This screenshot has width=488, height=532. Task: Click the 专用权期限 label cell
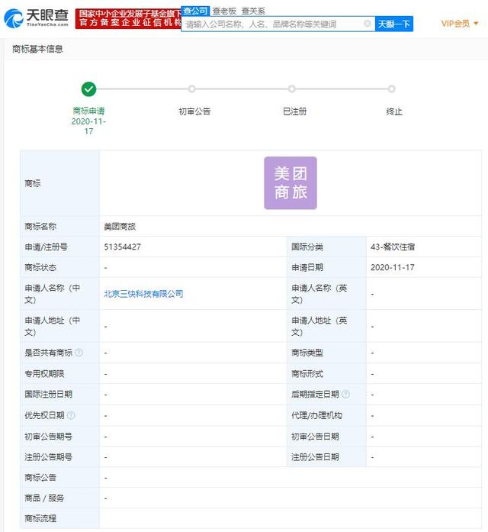coord(60,373)
